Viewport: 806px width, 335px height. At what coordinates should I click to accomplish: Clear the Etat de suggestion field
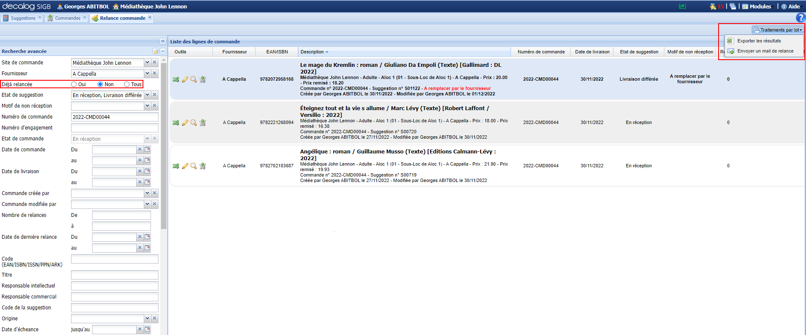pos(155,95)
